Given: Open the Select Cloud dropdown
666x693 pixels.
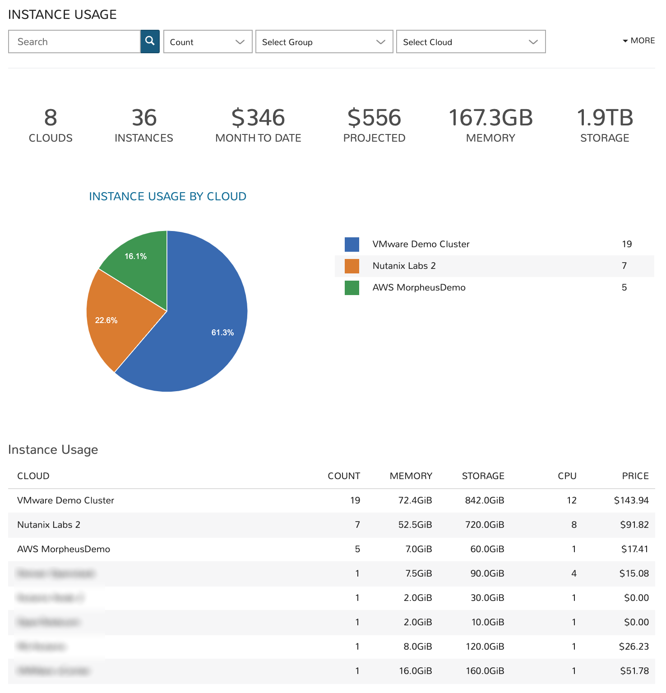Looking at the screenshot, I should pyautogui.click(x=470, y=42).
